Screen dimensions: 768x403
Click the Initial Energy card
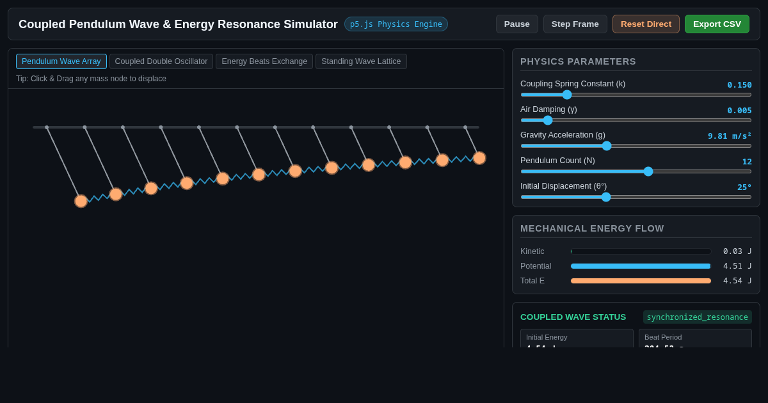577,338
